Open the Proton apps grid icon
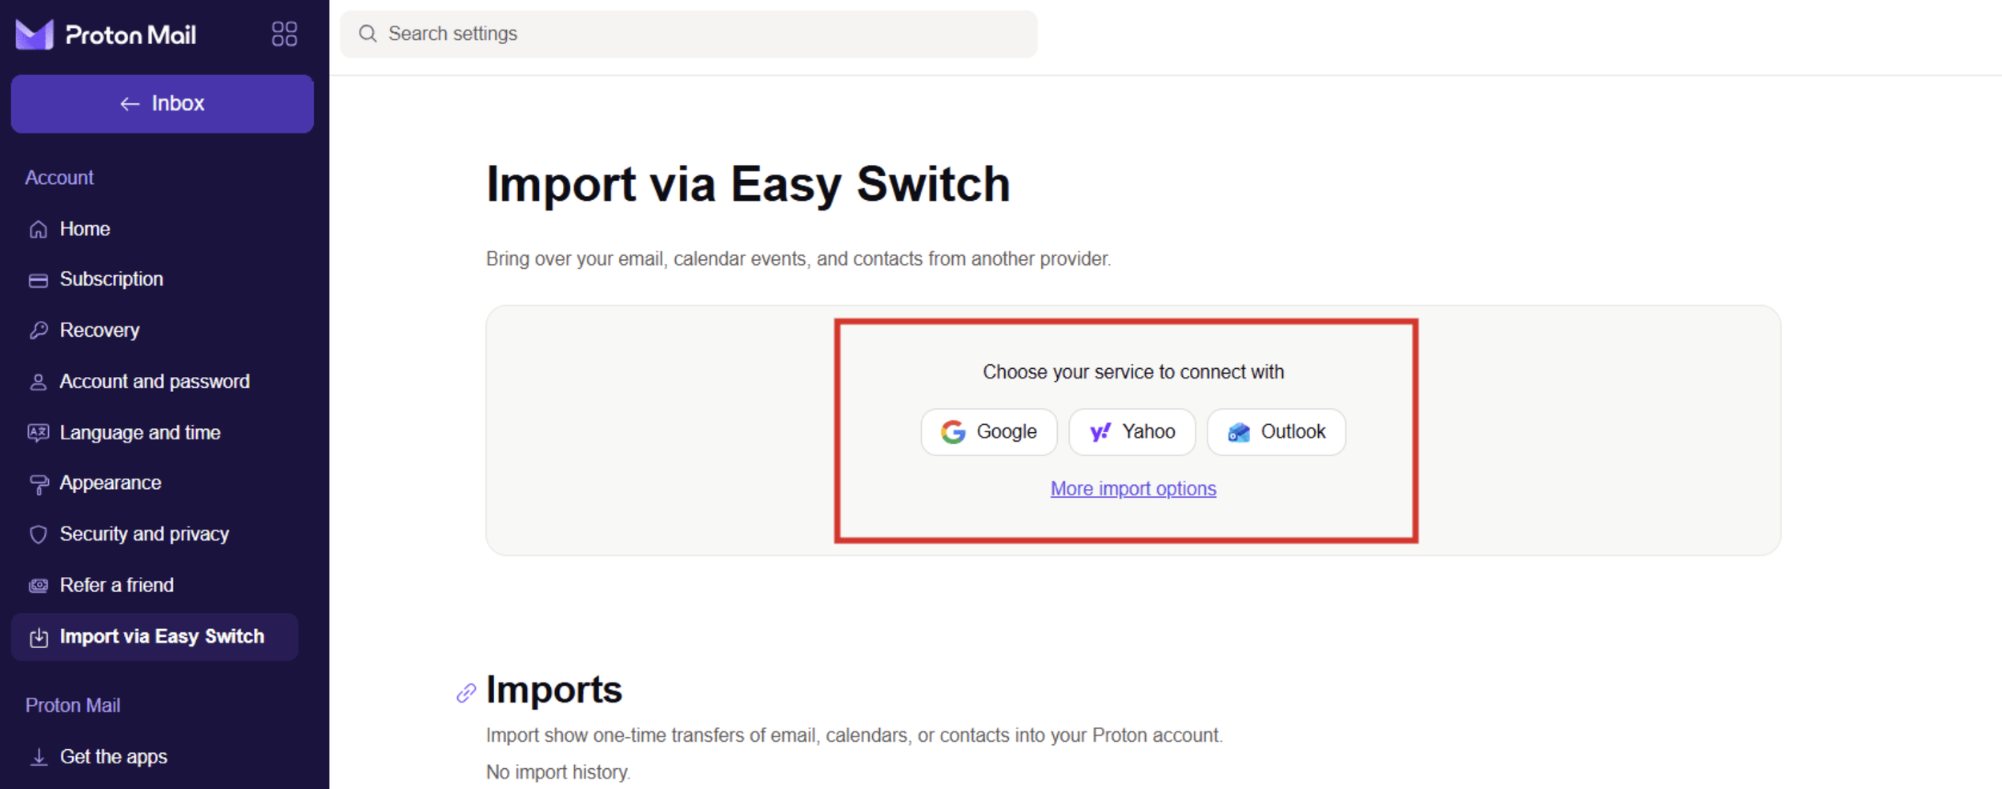Screen dimensions: 2002x789 [284, 34]
